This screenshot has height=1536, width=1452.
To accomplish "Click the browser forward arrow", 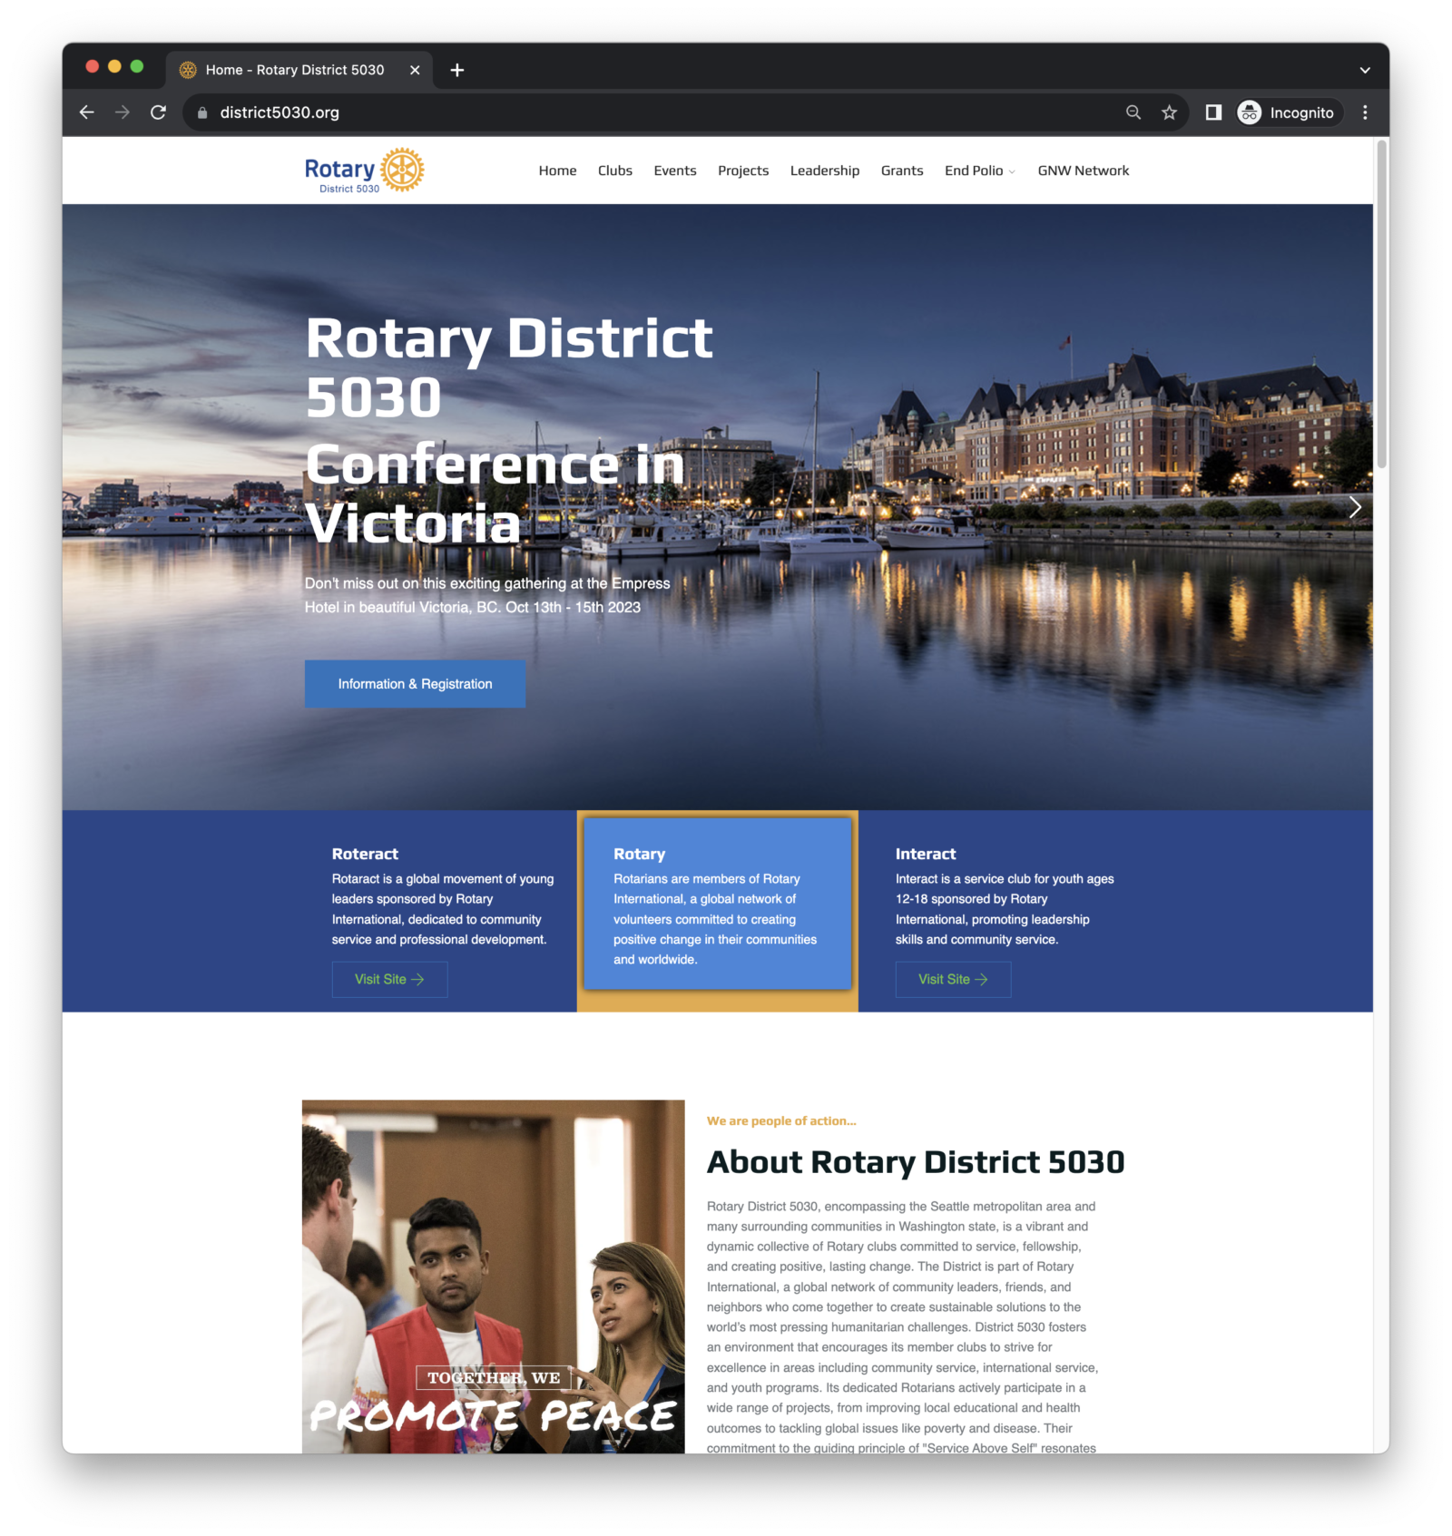I will pos(123,113).
